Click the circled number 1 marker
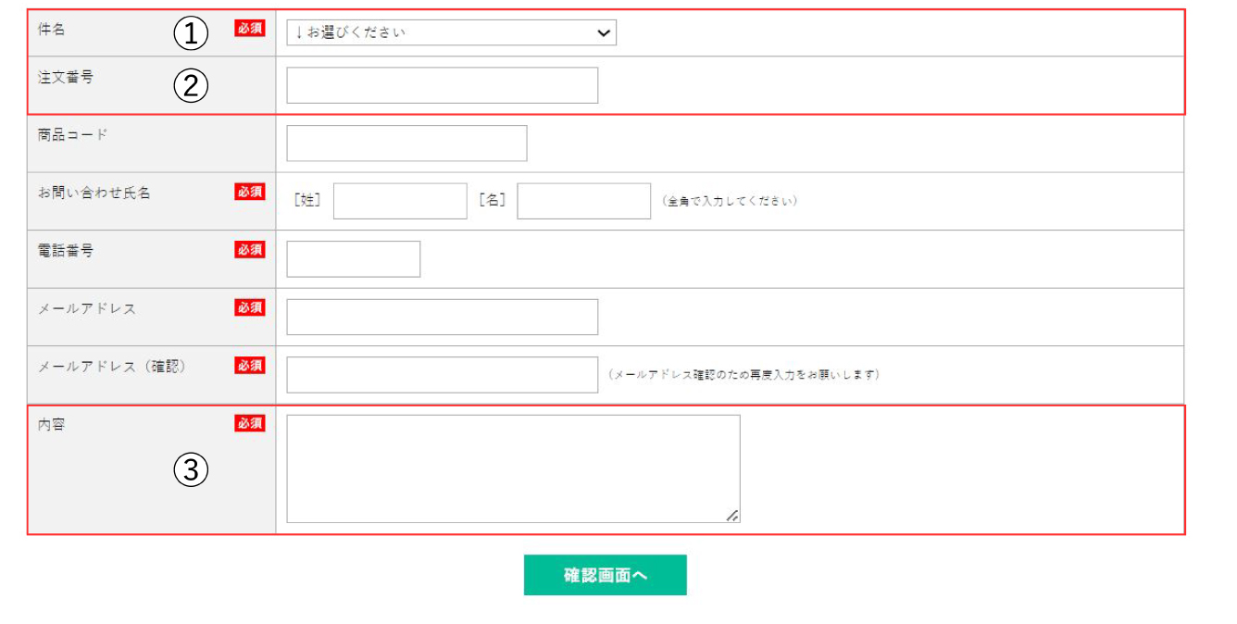The width and height of the screenshot is (1237, 624). (191, 34)
